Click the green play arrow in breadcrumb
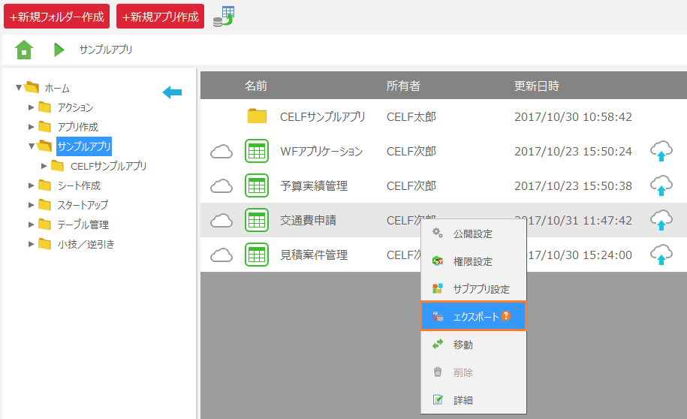Image resolution: width=687 pixels, height=419 pixels. [59, 50]
